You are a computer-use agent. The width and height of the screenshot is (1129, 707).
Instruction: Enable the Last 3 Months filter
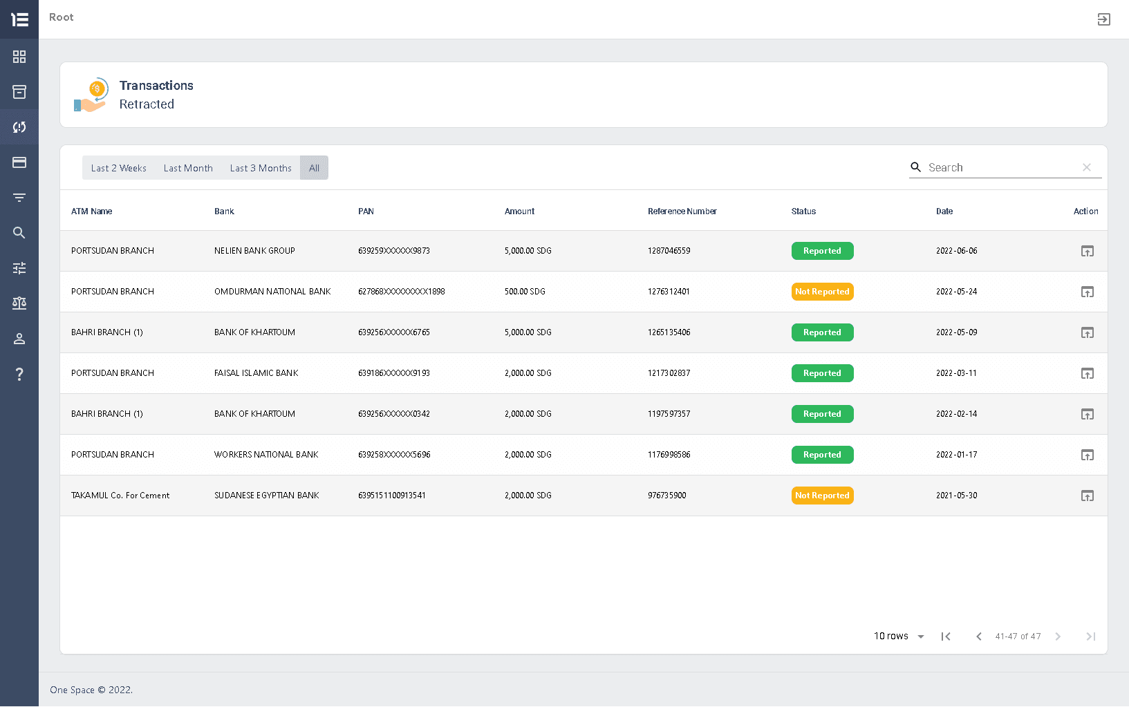(261, 167)
